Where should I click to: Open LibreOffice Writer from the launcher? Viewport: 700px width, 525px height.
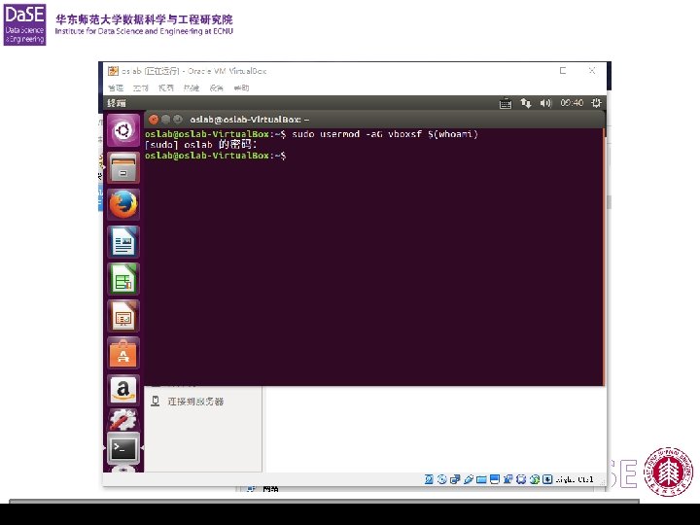[x=123, y=242]
